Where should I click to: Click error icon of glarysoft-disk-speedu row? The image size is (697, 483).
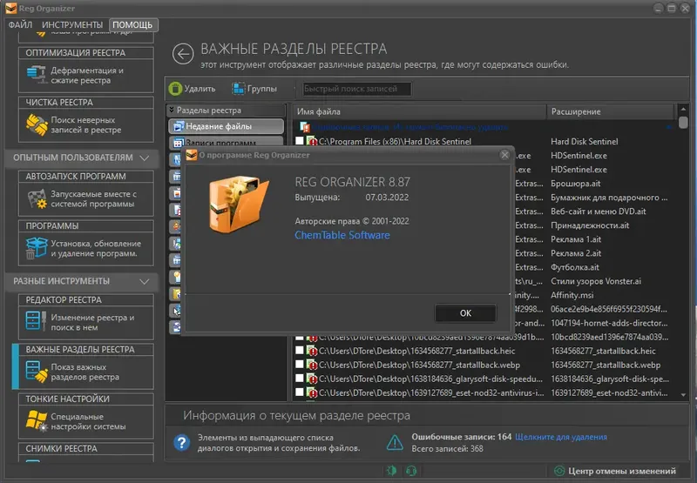312,379
